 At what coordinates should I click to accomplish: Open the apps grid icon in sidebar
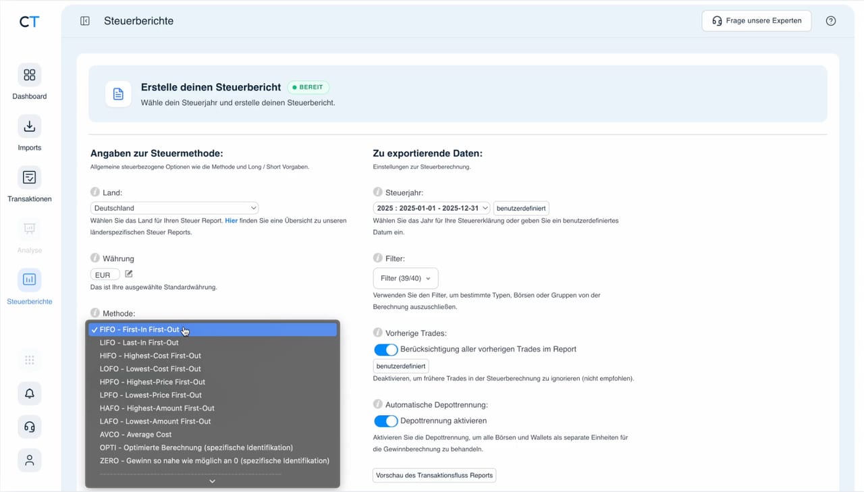tap(30, 360)
